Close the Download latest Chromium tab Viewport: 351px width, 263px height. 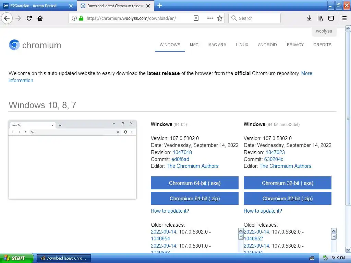coord(148,6)
